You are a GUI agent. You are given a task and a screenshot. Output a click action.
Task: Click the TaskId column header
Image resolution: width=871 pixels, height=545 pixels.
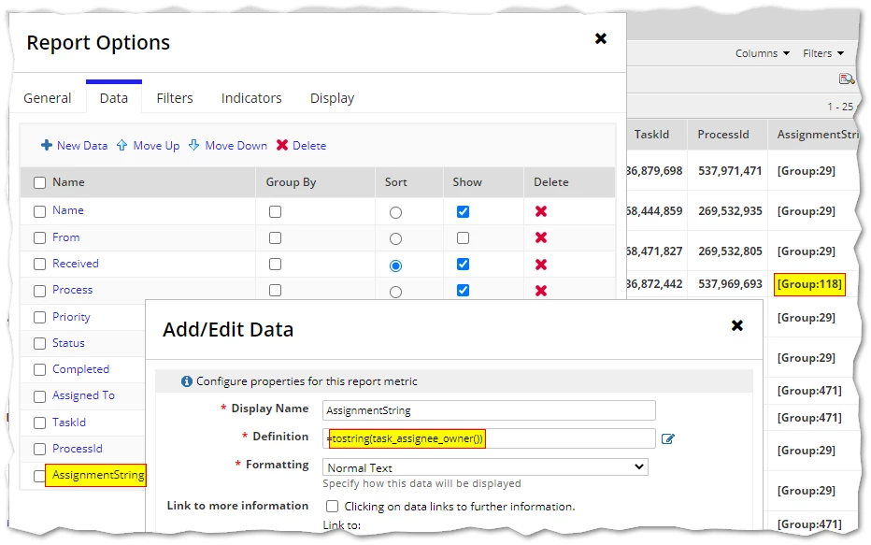pos(651,135)
